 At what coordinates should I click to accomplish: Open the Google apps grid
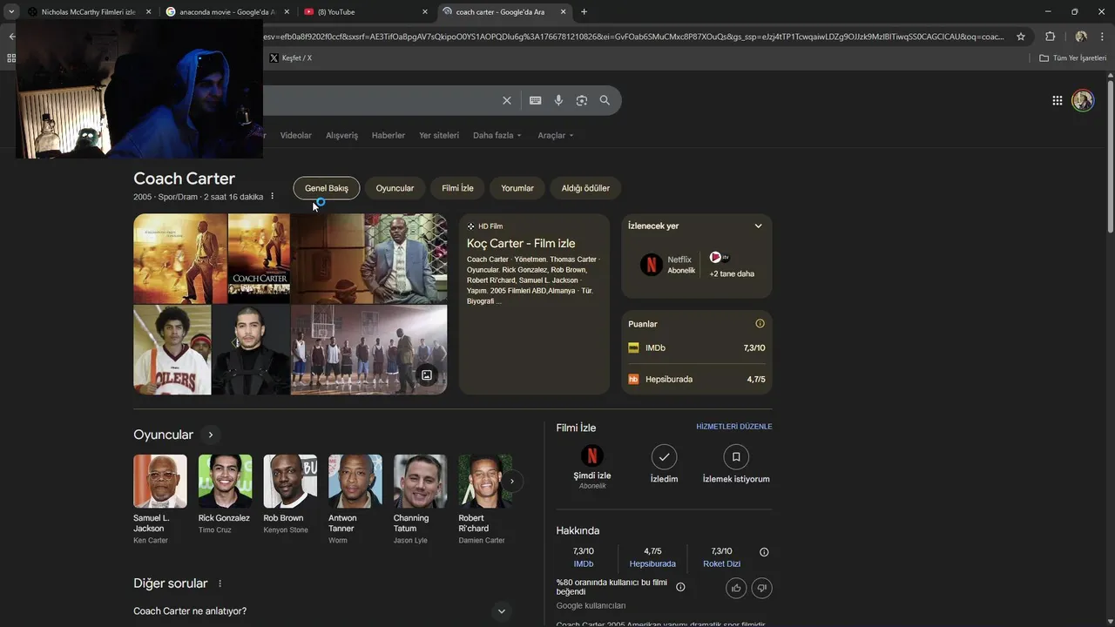click(x=1057, y=100)
